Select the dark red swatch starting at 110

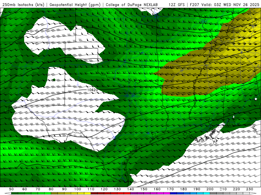pyautogui.click(x=94, y=193)
